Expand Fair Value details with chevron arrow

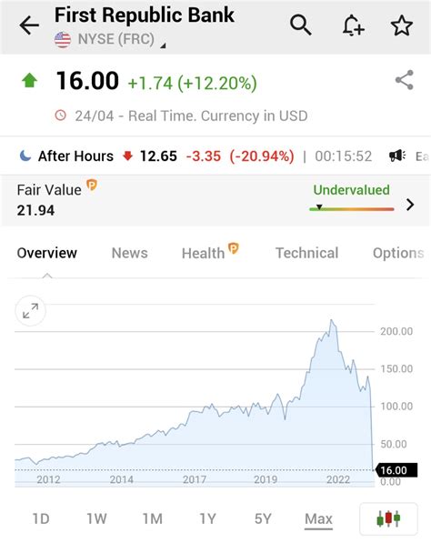tap(410, 205)
